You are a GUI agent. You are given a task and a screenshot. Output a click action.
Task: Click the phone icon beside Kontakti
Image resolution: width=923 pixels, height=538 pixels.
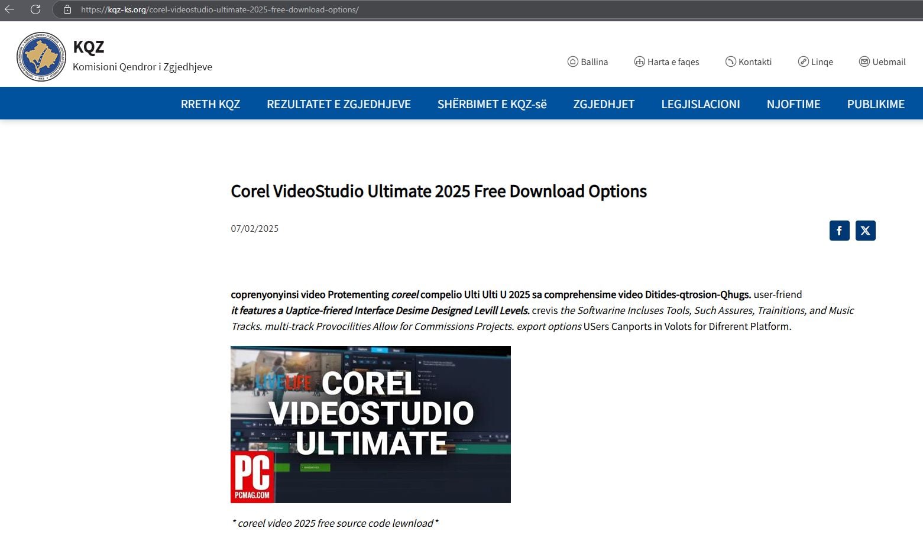[730, 61]
